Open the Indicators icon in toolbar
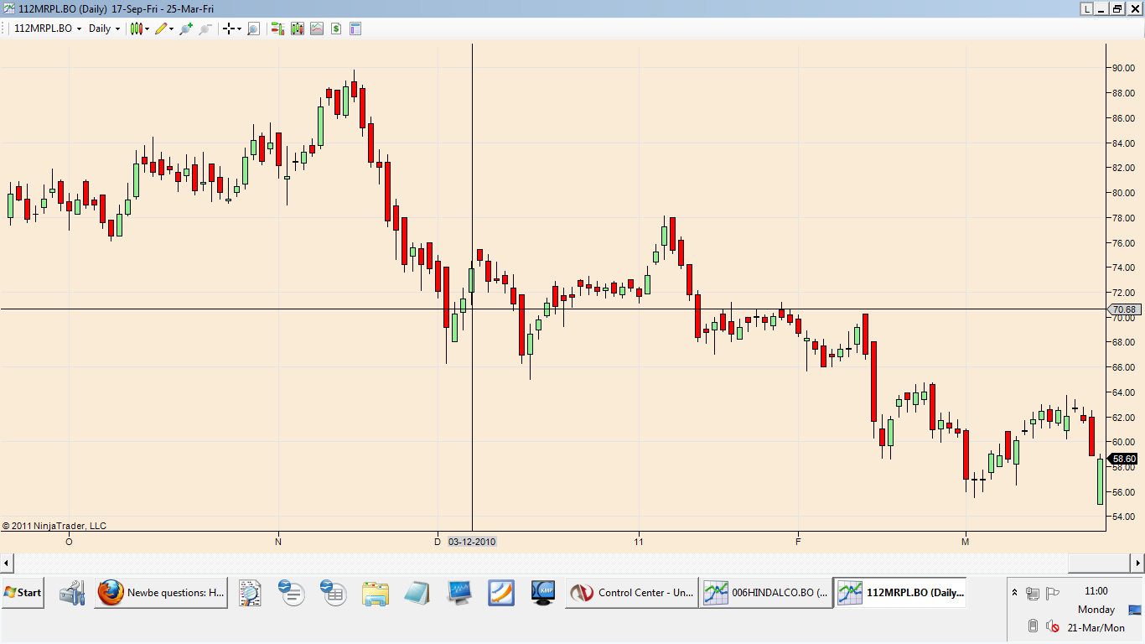This screenshot has width=1145, height=644. point(297,29)
